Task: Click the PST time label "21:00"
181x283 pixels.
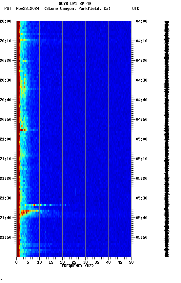Action: (x=6, y=139)
